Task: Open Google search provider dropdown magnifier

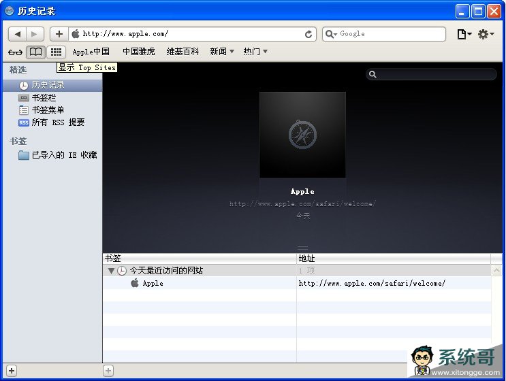Action: click(331, 34)
